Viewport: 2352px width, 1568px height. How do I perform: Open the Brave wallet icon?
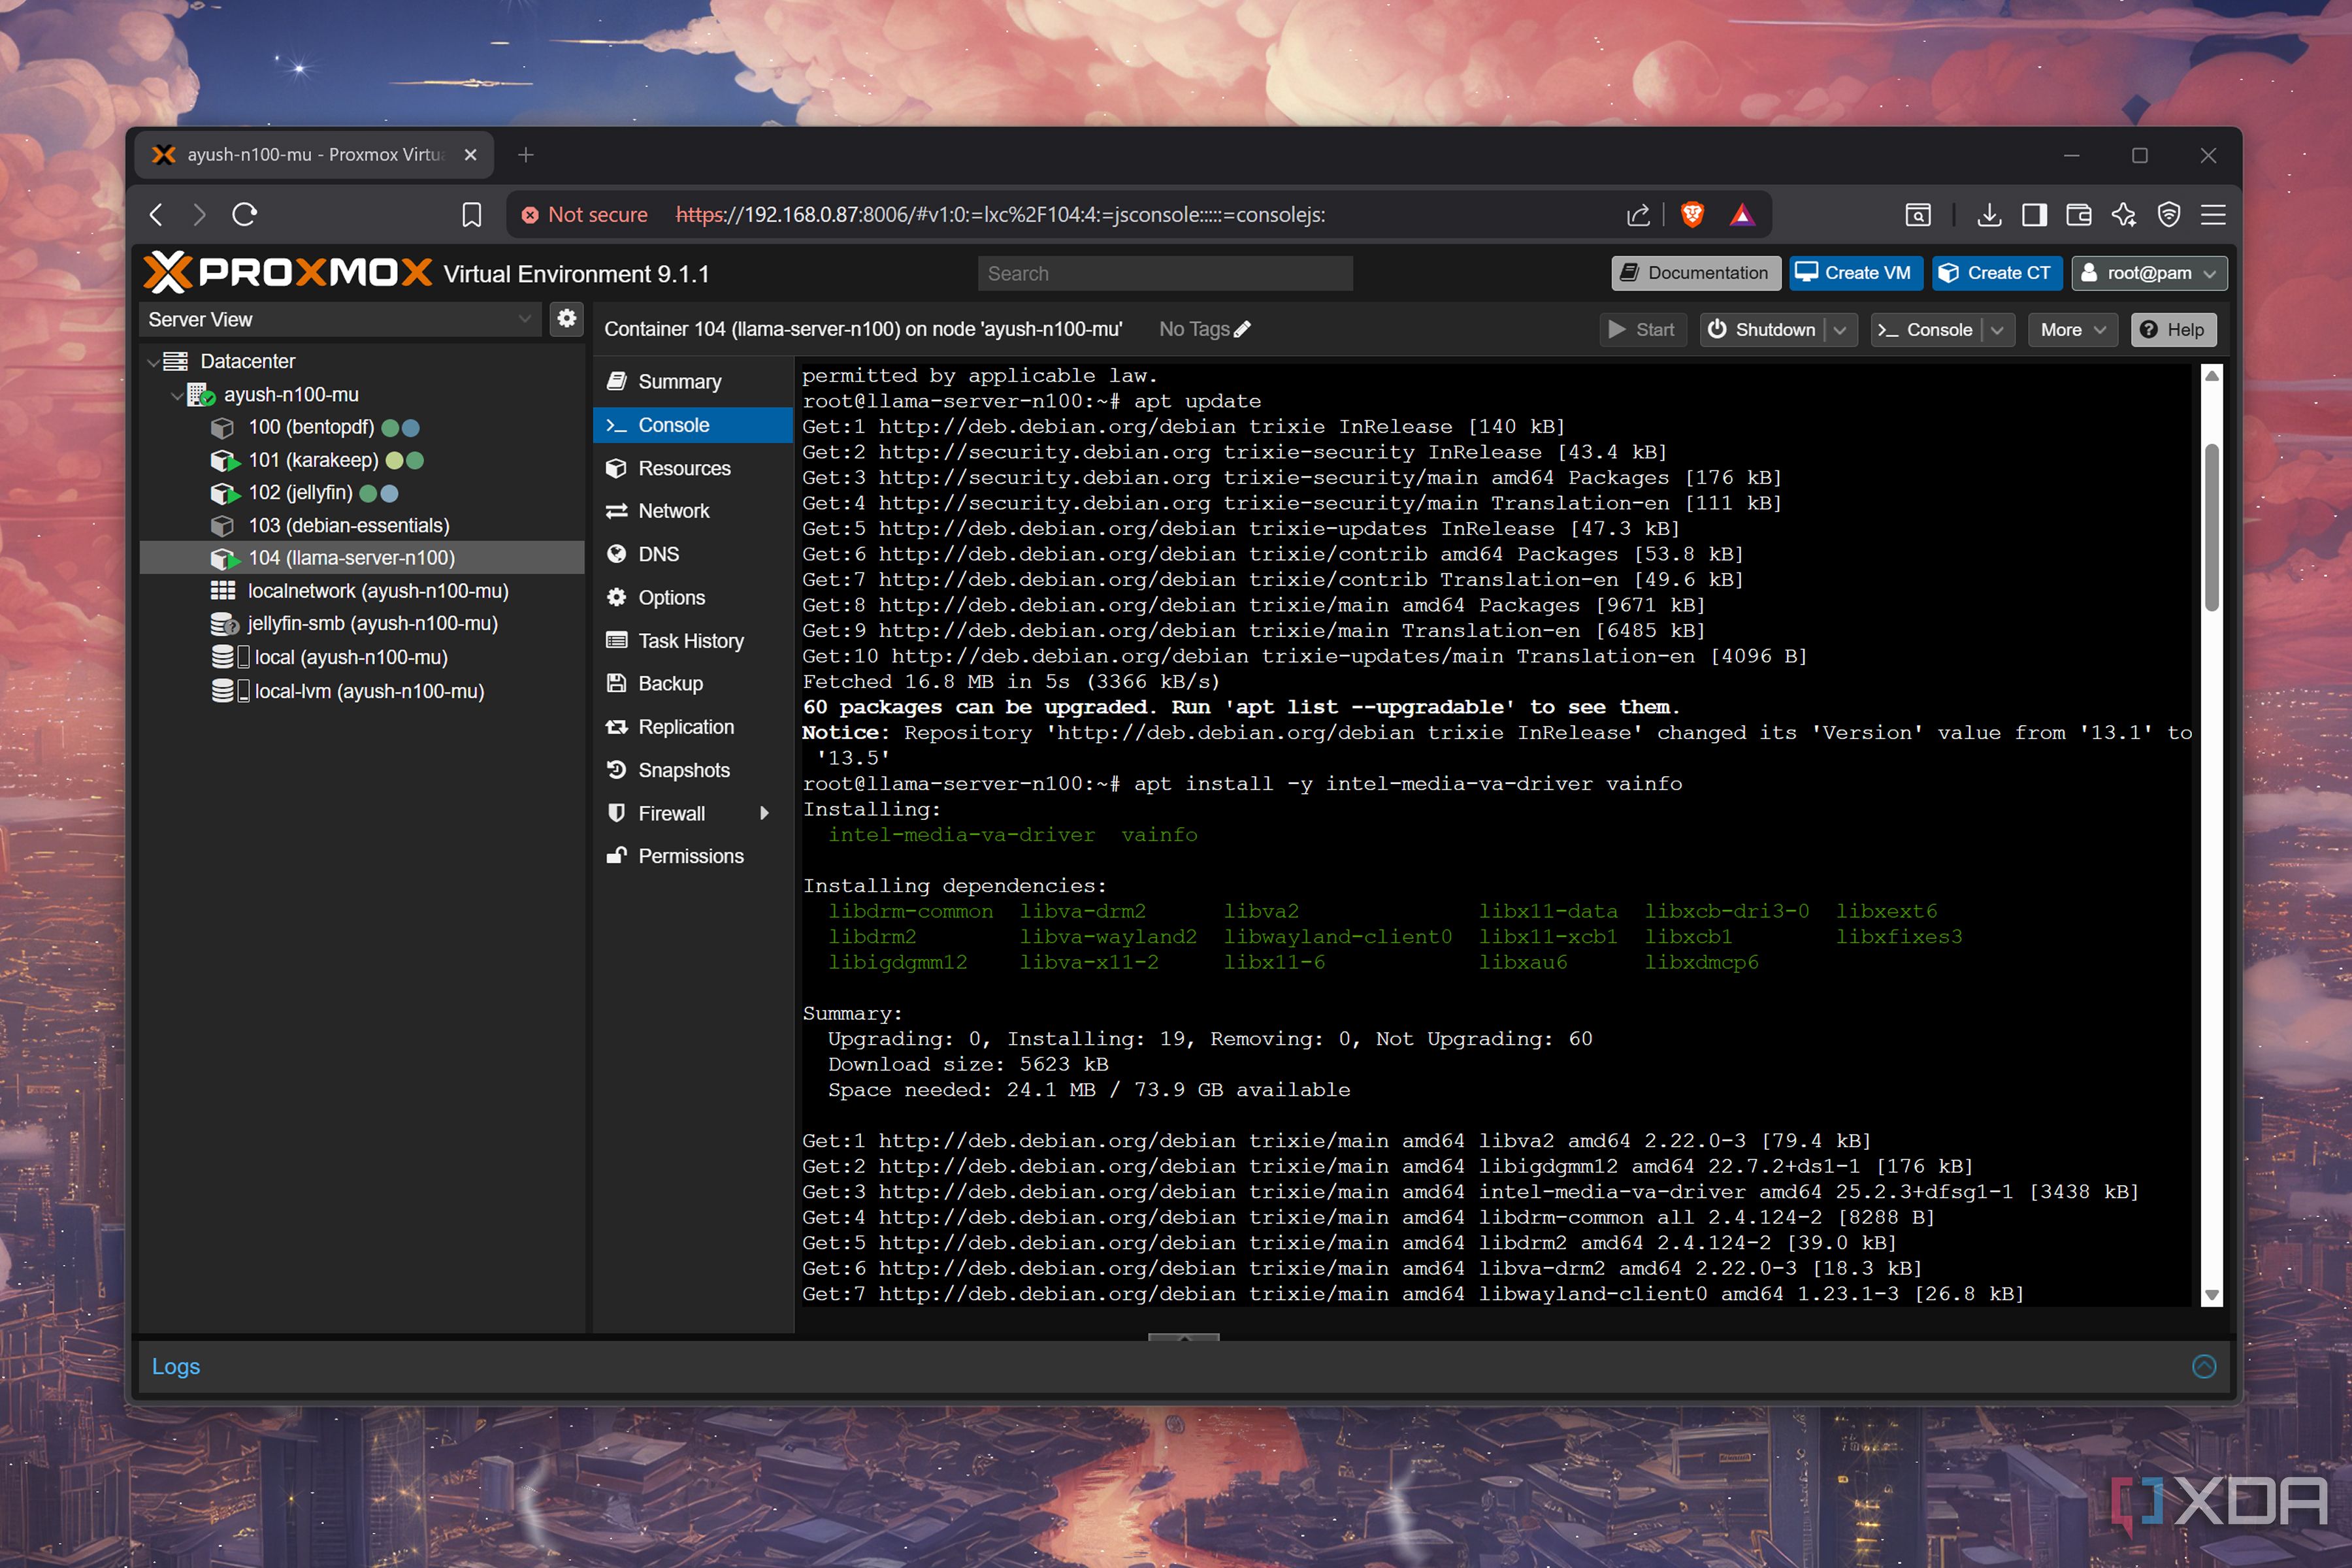(2079, 214)
